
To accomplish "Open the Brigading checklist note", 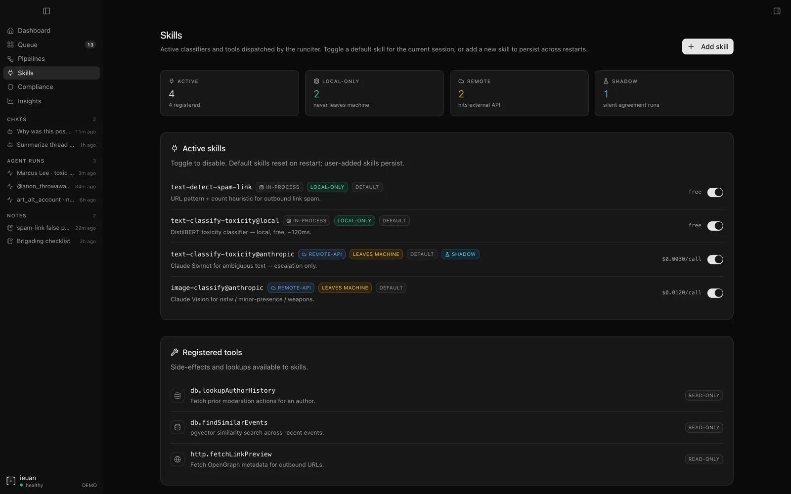I will 51,241.
